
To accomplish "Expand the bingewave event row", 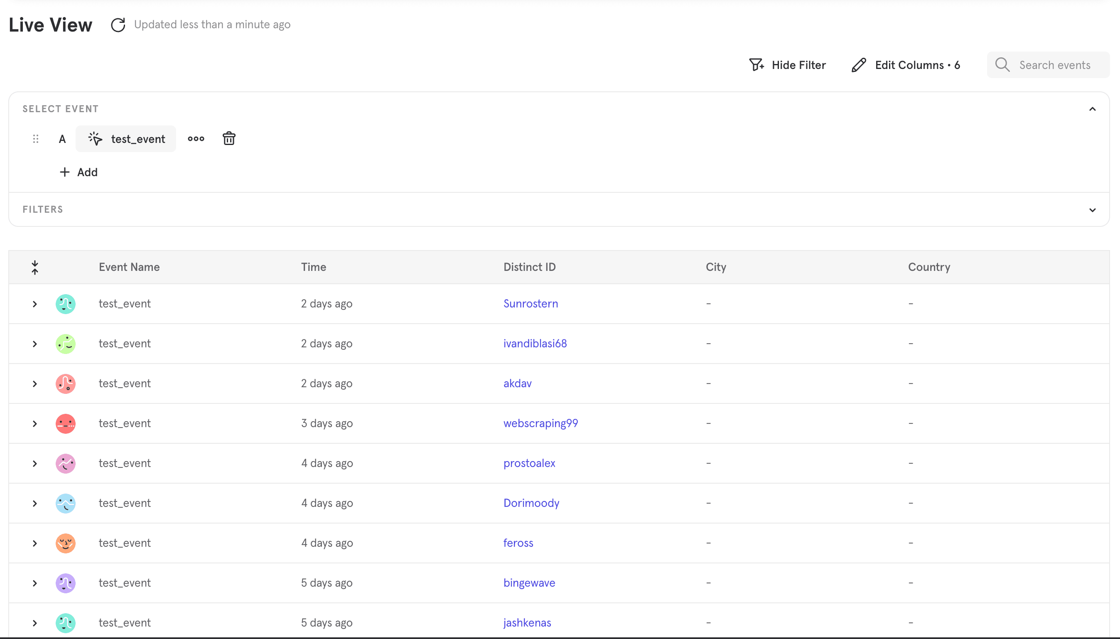I will pos(34,583).
